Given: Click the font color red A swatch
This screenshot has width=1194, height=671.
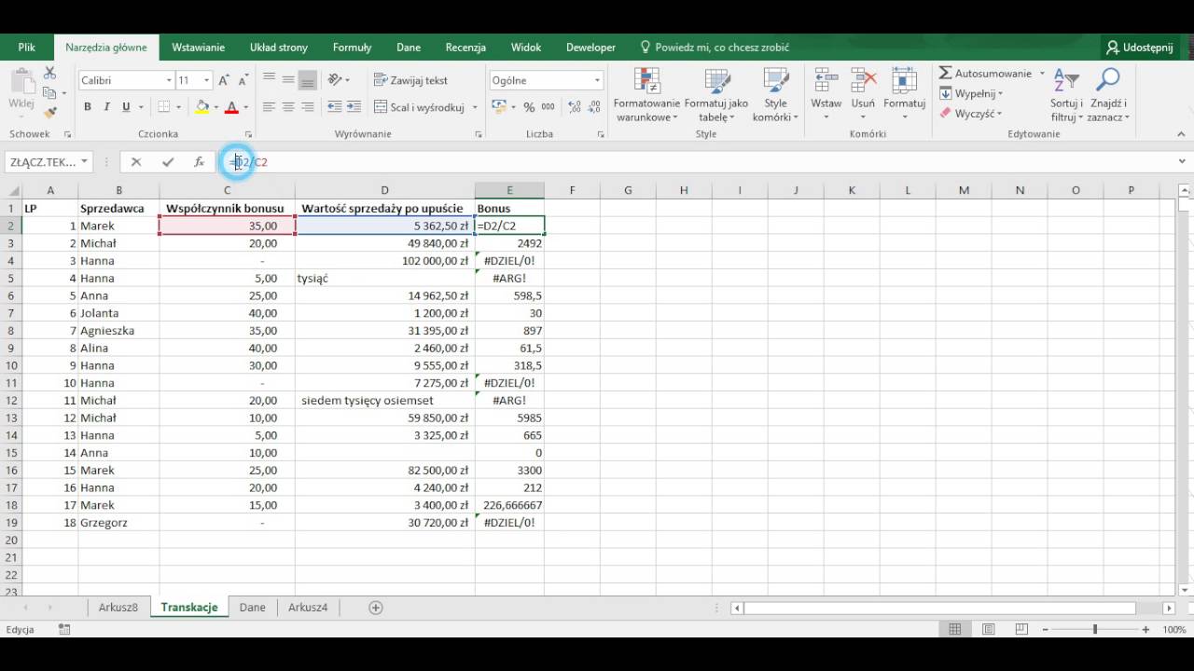Looking at the screenshot, I should click(231, 107).
